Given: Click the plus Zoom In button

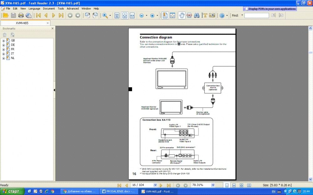Looking at the screenshot, I should point(152,16).
